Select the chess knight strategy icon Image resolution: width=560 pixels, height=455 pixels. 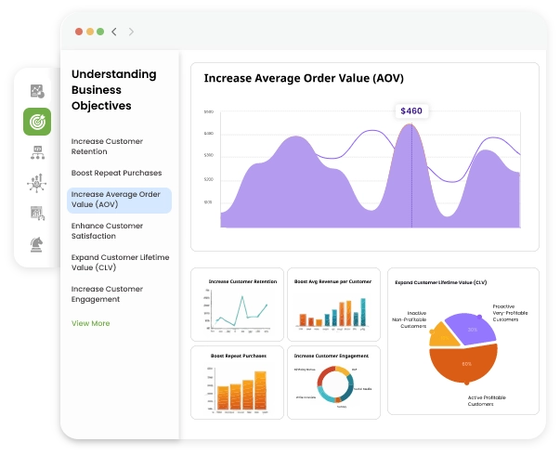coord(36,244)
